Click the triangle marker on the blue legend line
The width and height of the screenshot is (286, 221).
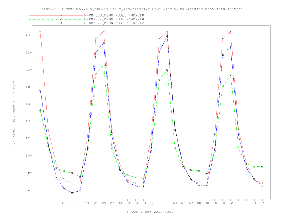(61, 23)
